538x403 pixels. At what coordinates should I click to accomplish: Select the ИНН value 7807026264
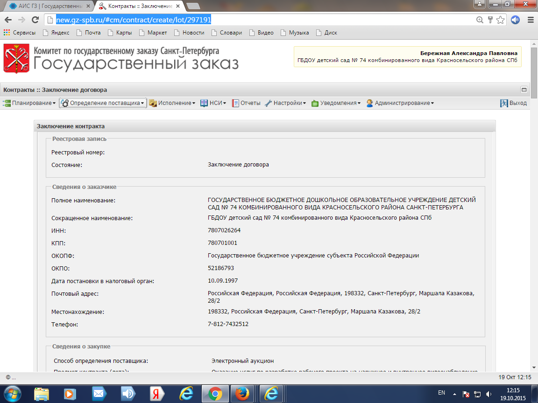[224, 230]
